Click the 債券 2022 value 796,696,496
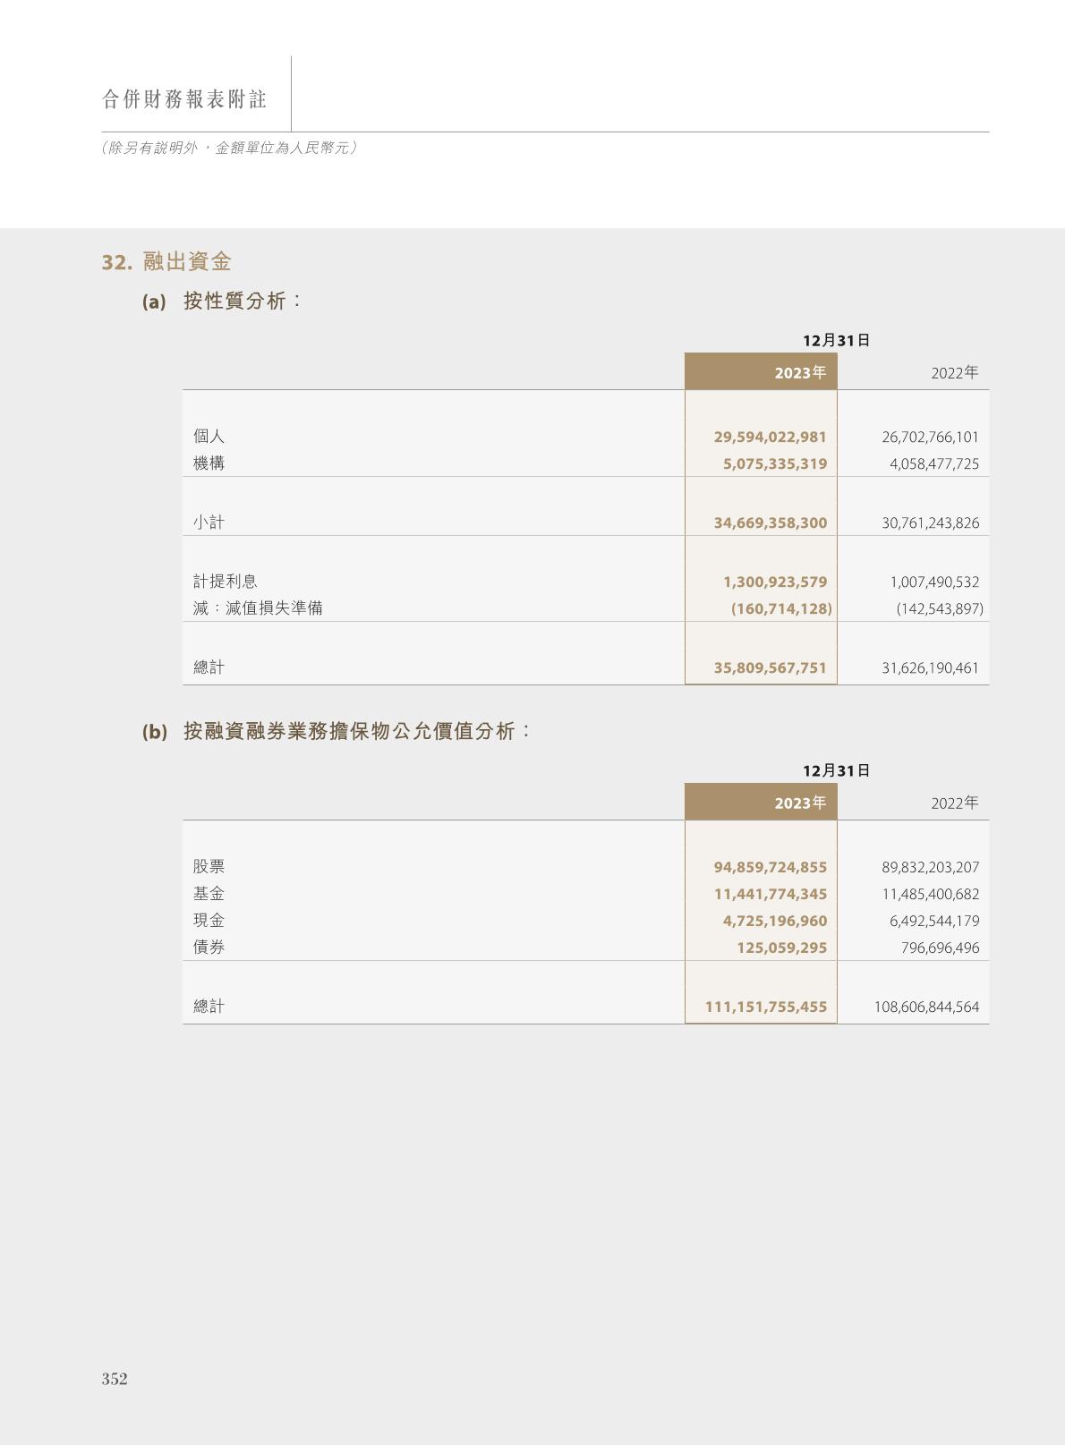 tap(940, 948)
